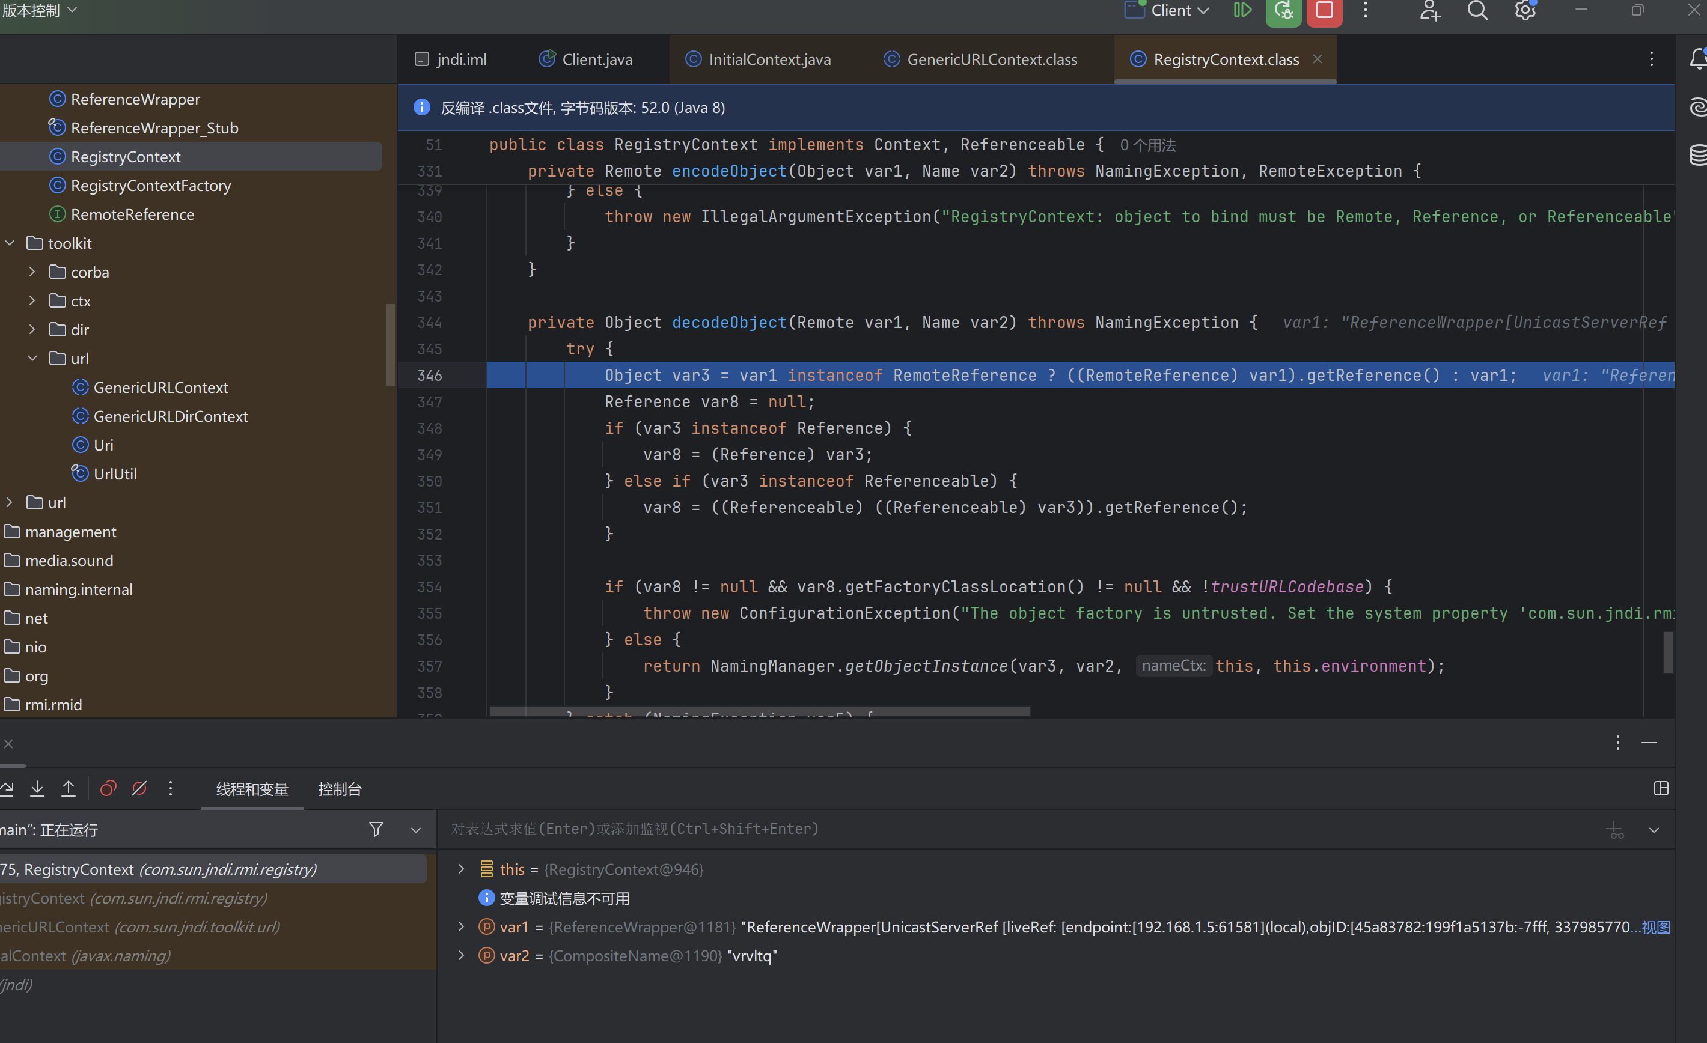The height and width of the screenshot is (1043, 1707).
Task: Toggle Mute Breakpoints icon
Action: click(x=139, y=789)
